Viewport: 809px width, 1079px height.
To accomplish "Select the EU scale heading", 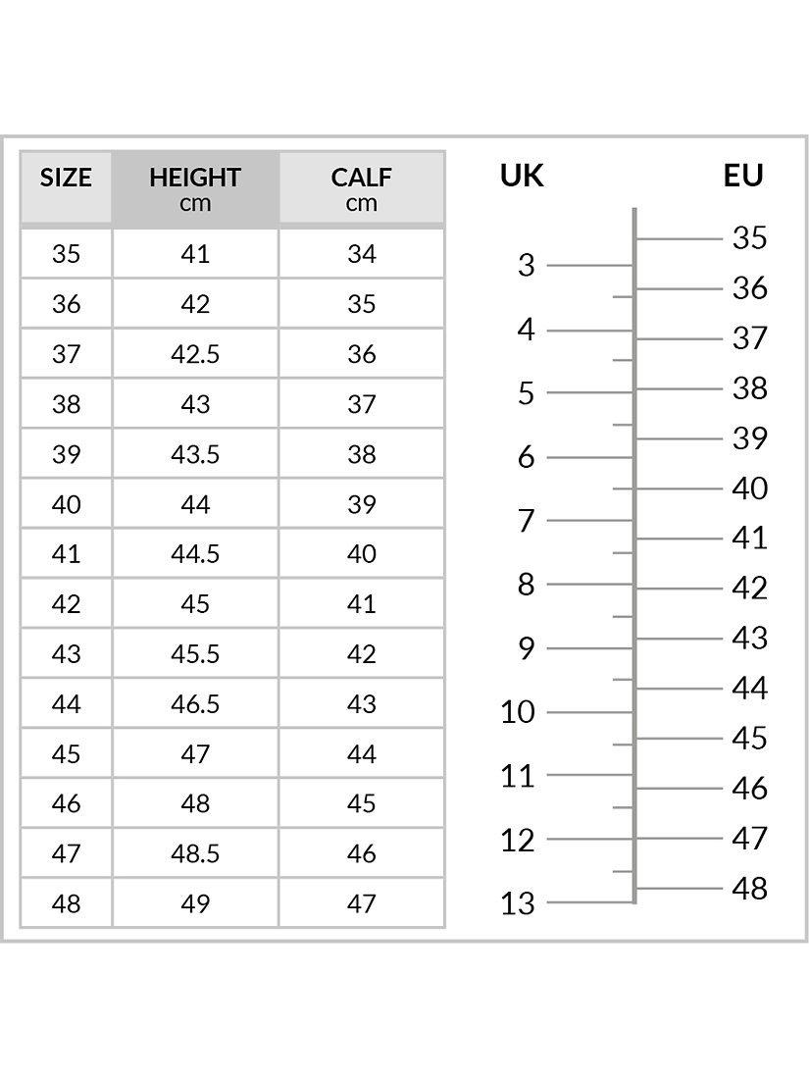I will [743, 176].
